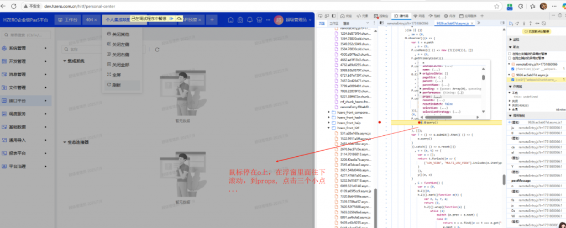The image size is (566, 228).
Task: Click the plus icon to add a tab
Action: click(213, 20)
